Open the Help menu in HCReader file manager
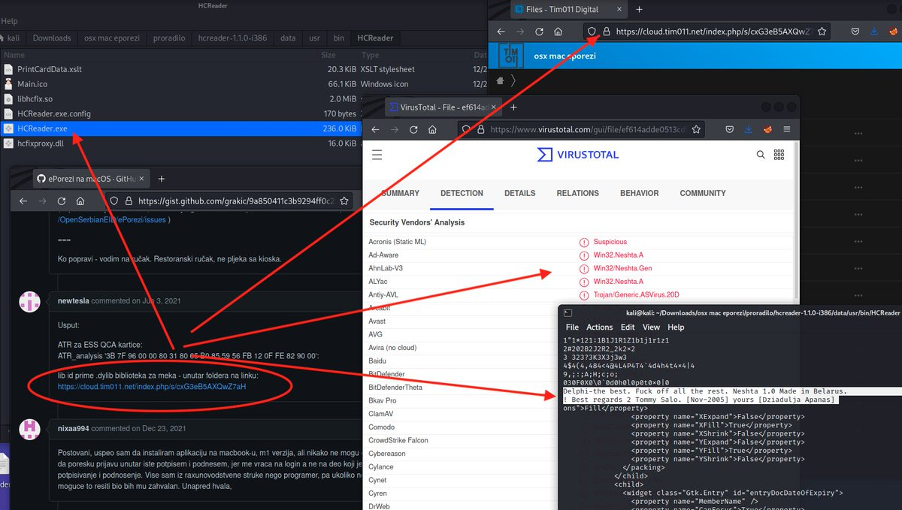 click(x=9, y=21)
